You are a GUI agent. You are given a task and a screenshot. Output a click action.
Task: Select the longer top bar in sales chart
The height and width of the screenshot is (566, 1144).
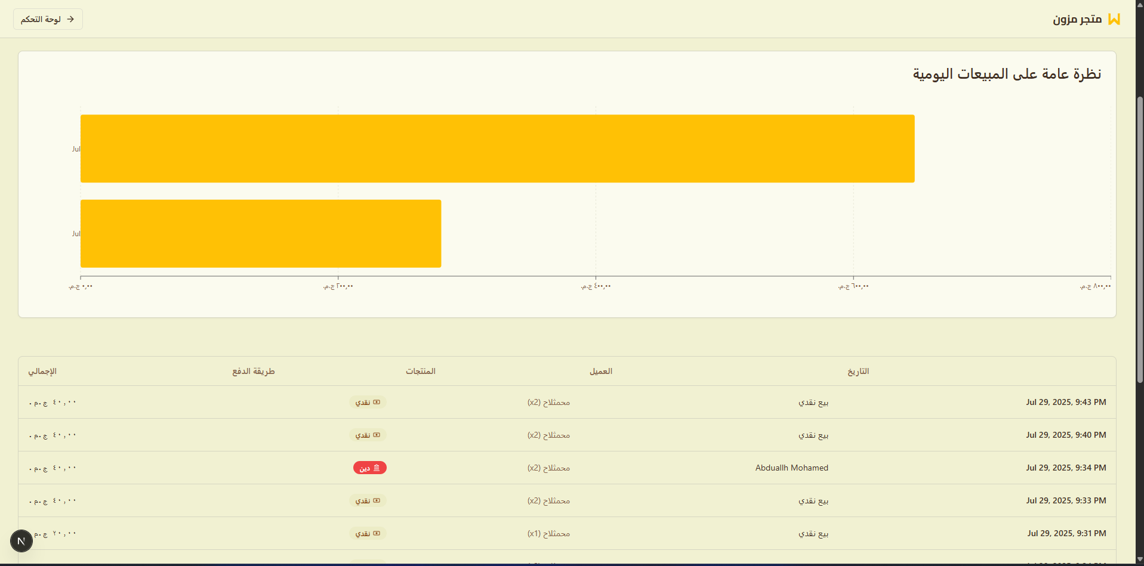(x=497, y=149)
